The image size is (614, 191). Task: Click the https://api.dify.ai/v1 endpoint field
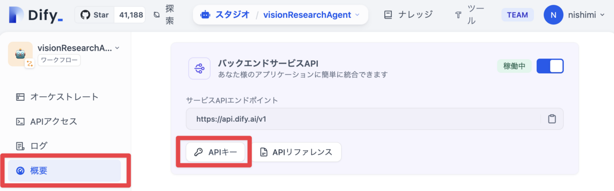(x=375, y=119)
